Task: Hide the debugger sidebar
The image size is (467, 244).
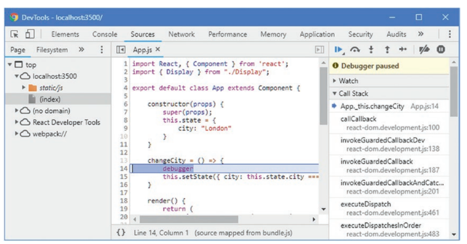Action: tap(319, 50)
